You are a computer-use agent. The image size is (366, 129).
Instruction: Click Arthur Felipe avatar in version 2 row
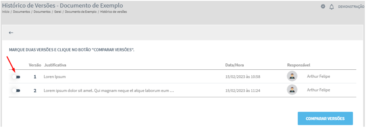click(292, 90)
